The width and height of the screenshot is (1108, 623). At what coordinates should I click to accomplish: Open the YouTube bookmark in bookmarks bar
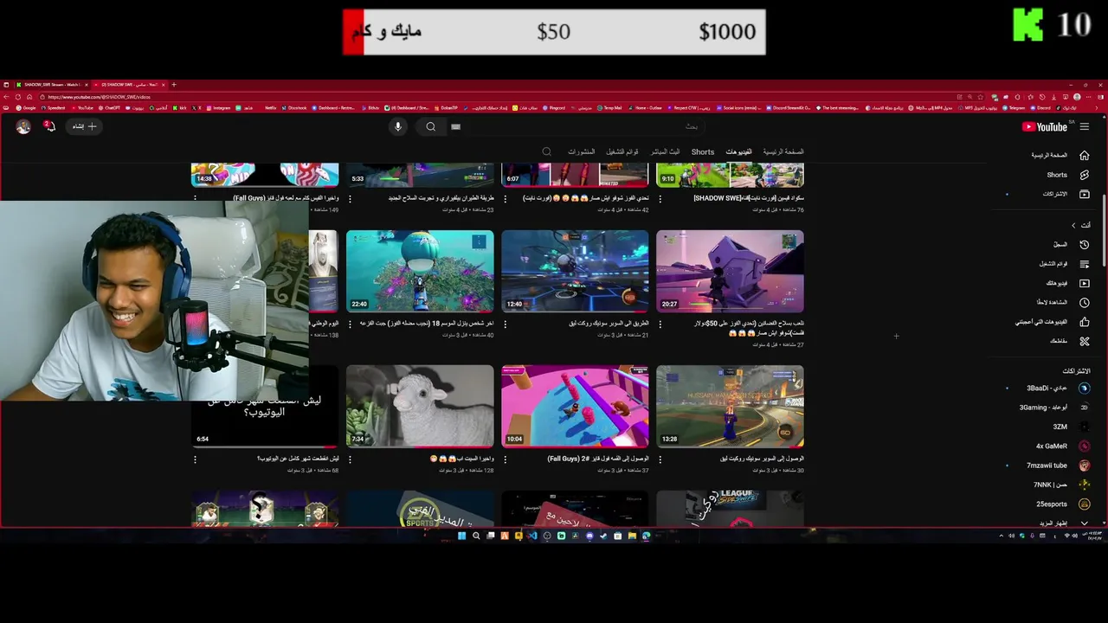pos(82,108)
